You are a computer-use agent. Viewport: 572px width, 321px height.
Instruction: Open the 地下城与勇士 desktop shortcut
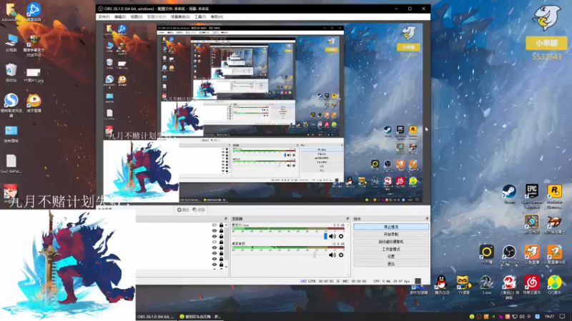tap(555, 224)
